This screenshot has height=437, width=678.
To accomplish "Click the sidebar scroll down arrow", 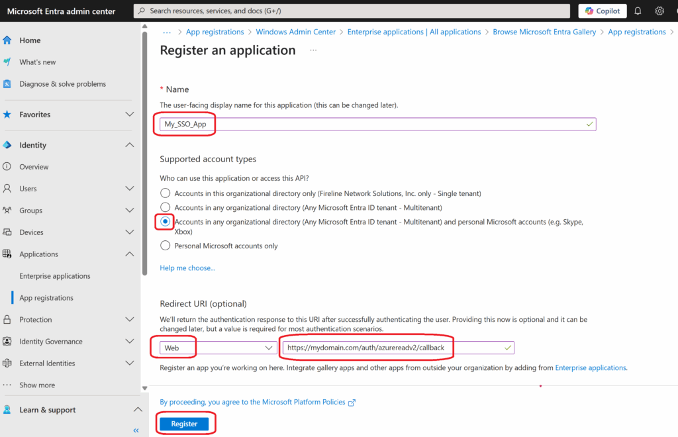I will pos(145,388).
